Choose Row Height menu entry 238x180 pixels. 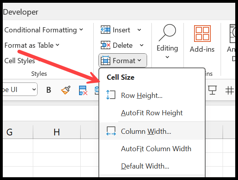[x=152, y=96]
